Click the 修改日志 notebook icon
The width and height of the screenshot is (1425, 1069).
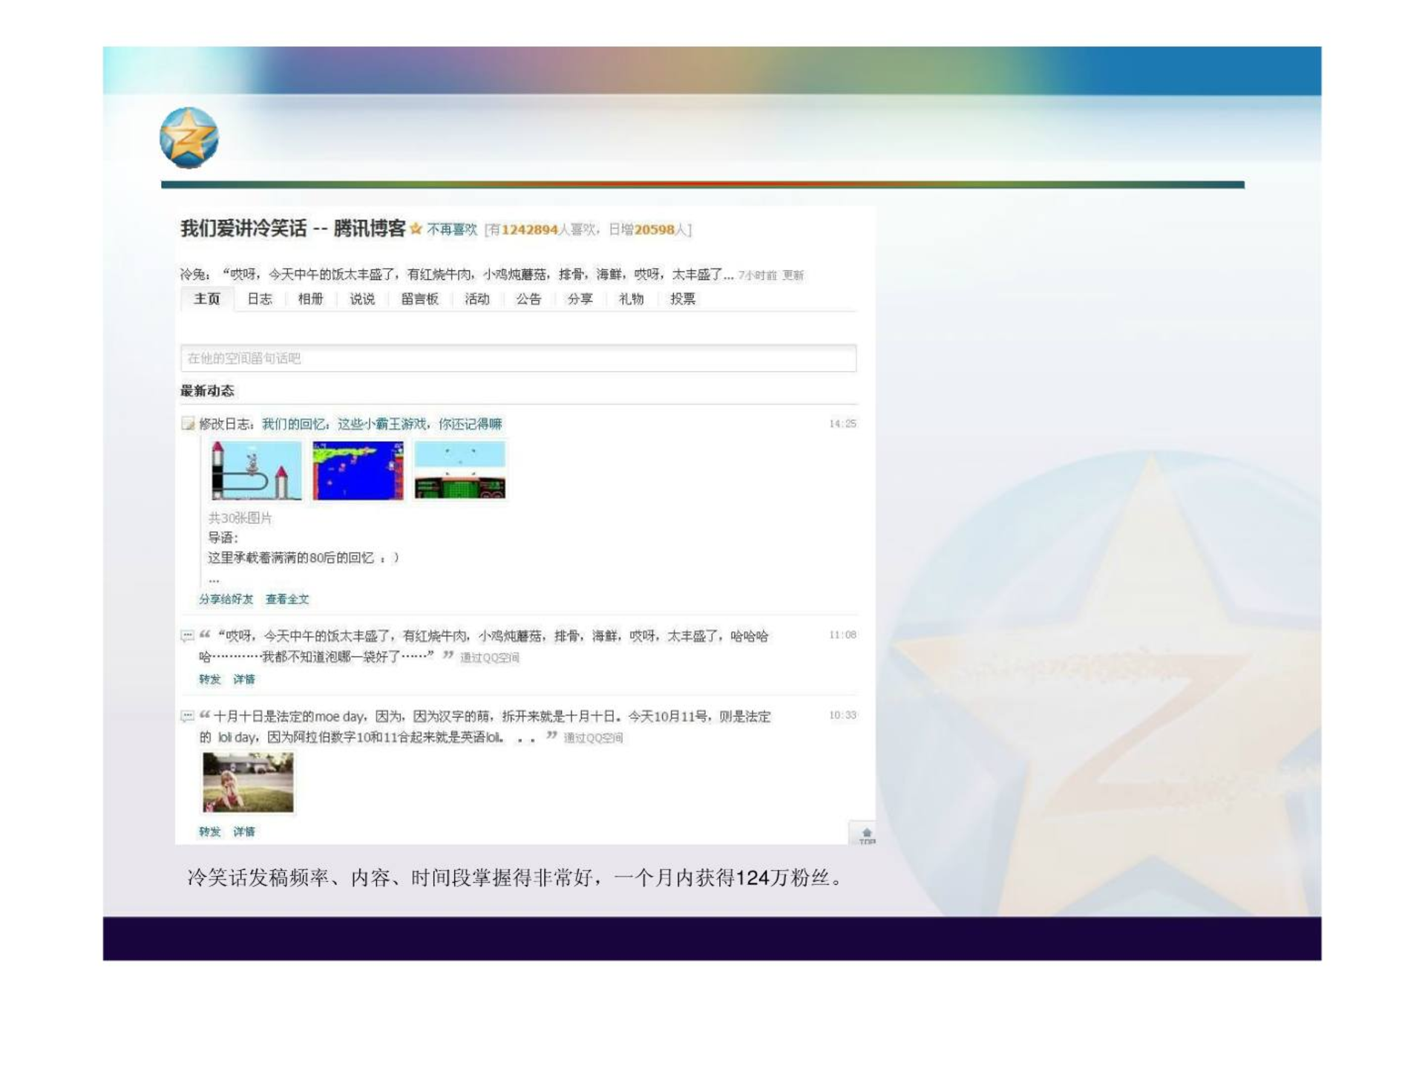pyautogui.click(x=188, y=424)
